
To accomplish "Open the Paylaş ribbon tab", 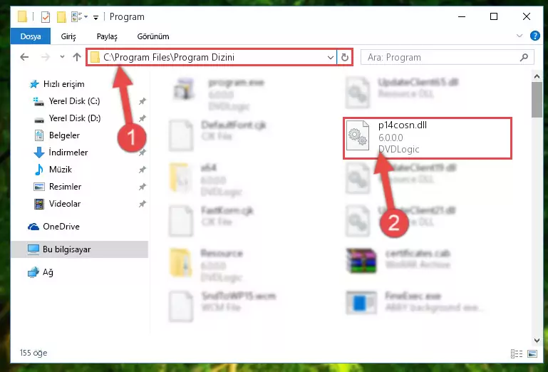I will click(x=107, y=36).
